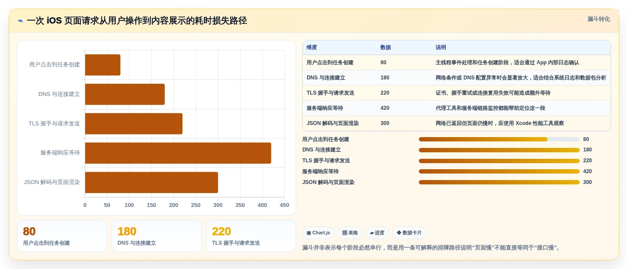Open the 220 TLS 握手与请求发送 data card
This screenshot has width=628, height=269.
[x=251, y=236]
